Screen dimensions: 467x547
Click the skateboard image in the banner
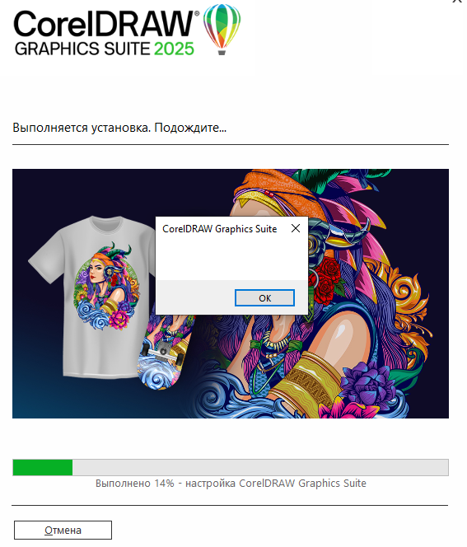point(164,353)
